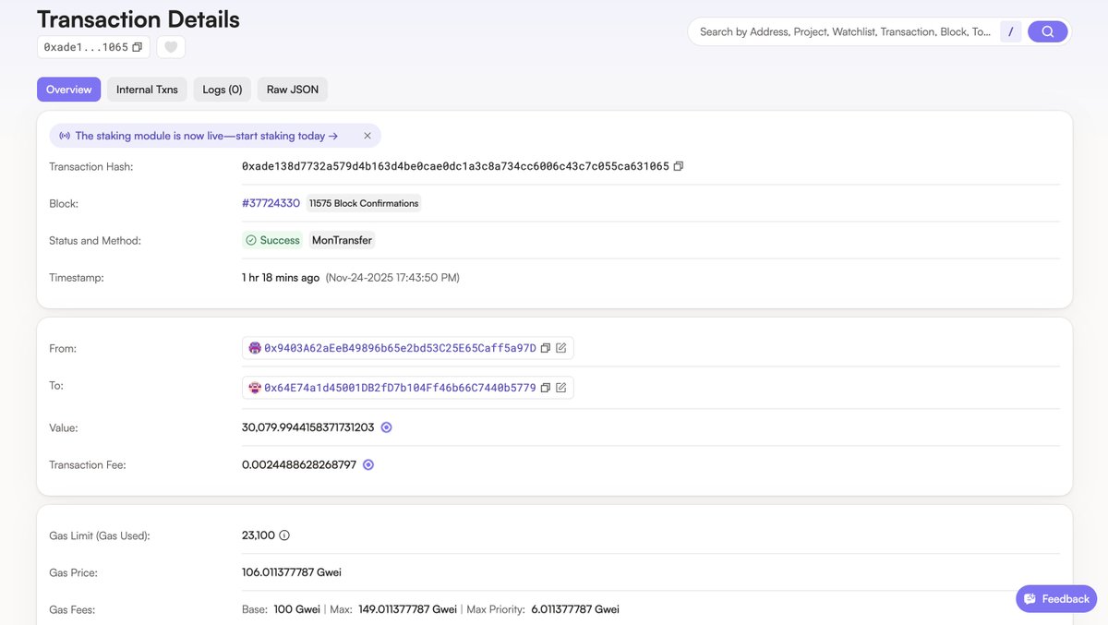Screen dimensions: 1108x625
Task: Click the broadcast icon in staking banner
Action: [x=65, y=136]
